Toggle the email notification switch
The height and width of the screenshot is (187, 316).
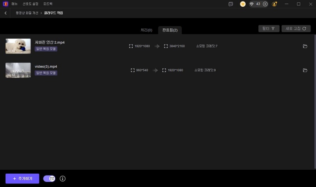point(49,179)
